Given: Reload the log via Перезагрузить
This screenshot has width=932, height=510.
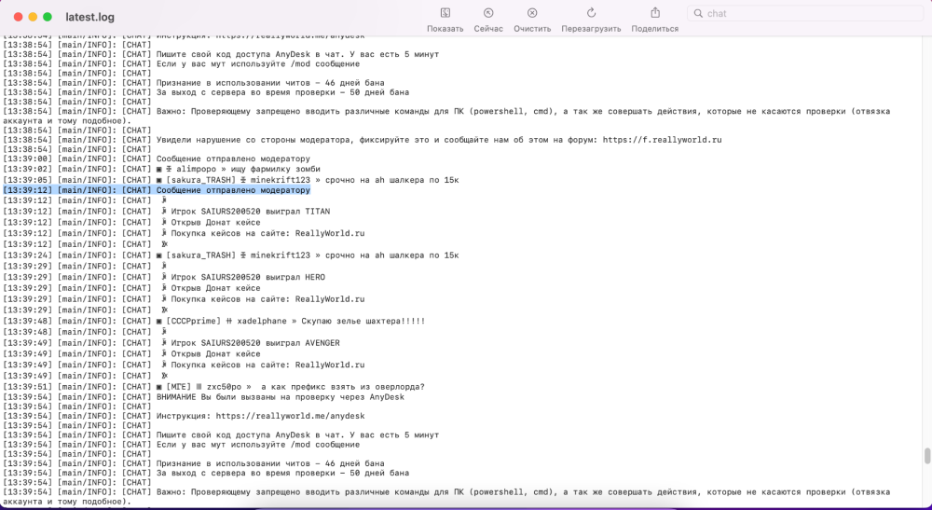Looking at the screenshot, I should (591, 13).
